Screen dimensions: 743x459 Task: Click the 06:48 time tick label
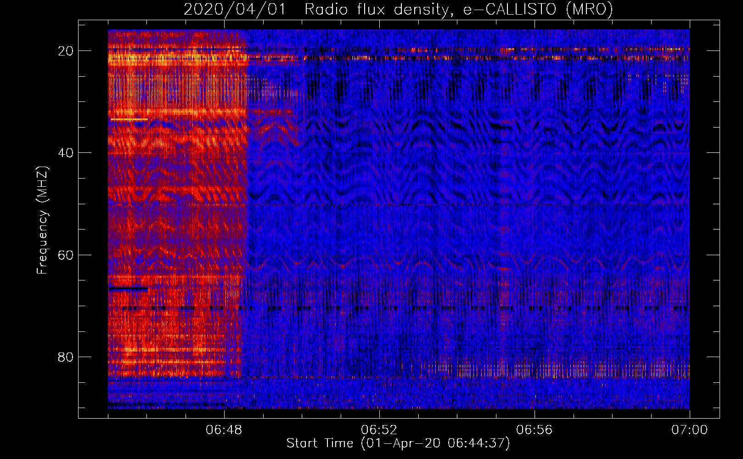224,430
